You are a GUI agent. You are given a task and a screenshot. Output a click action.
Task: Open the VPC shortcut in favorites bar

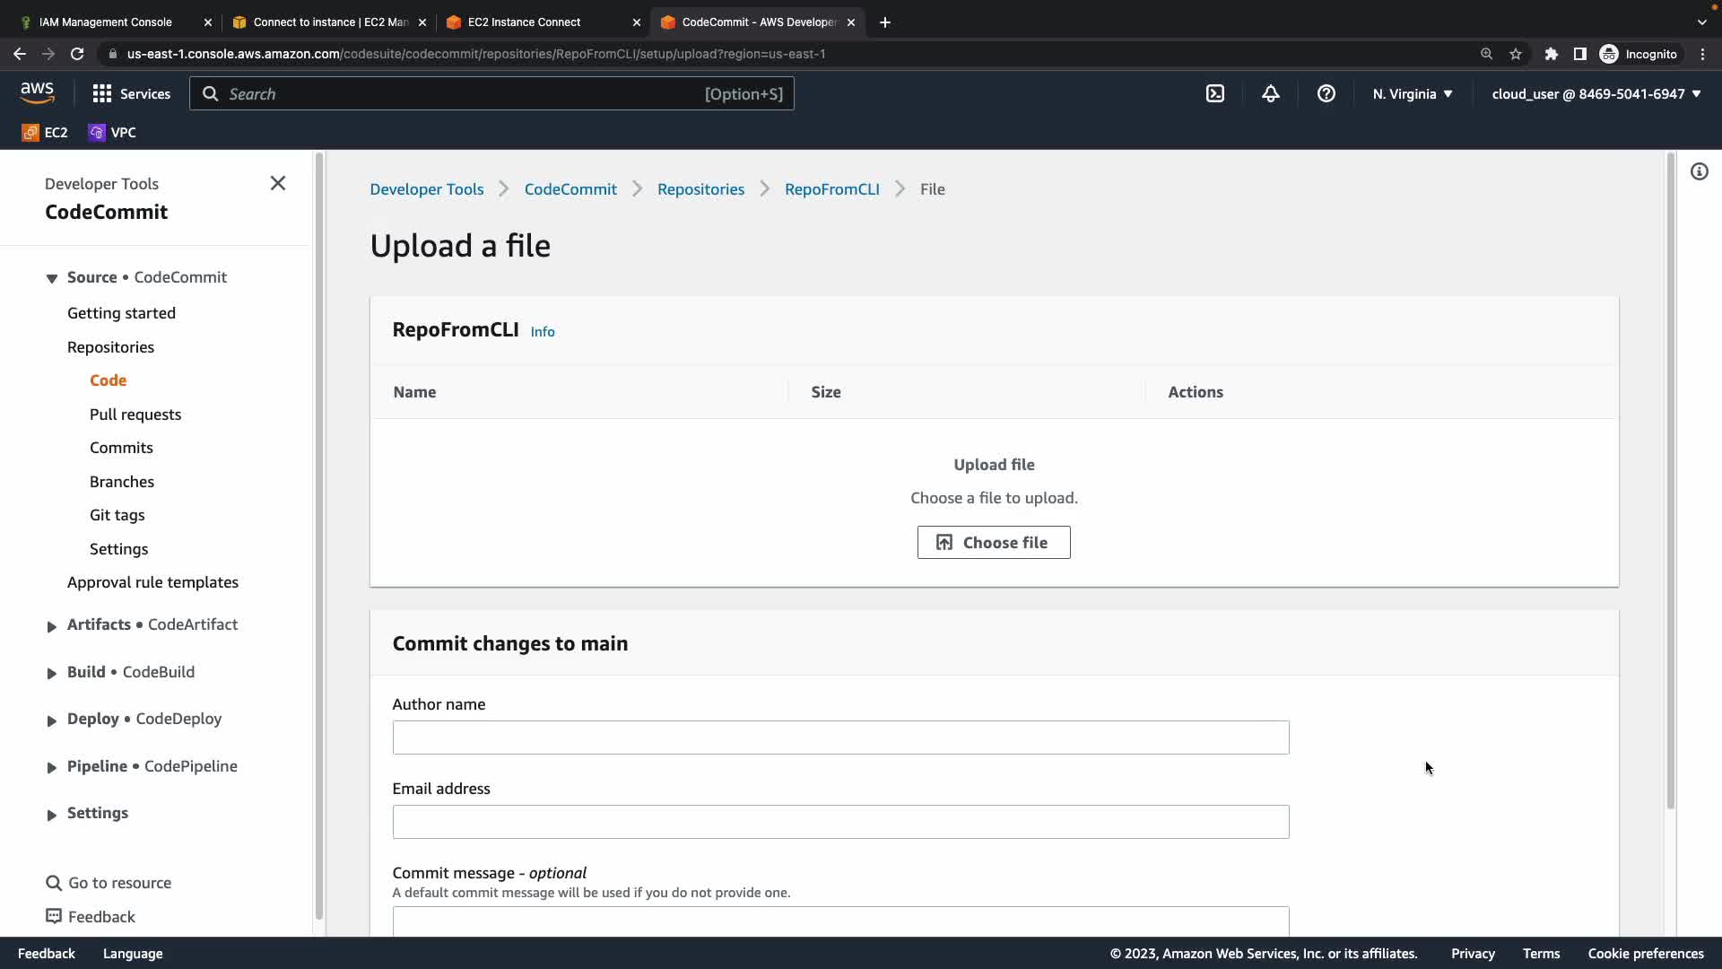[112, 132]
